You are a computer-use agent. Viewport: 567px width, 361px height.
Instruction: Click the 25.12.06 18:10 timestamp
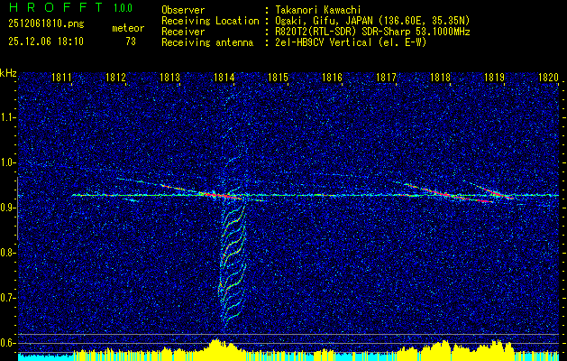46,42
